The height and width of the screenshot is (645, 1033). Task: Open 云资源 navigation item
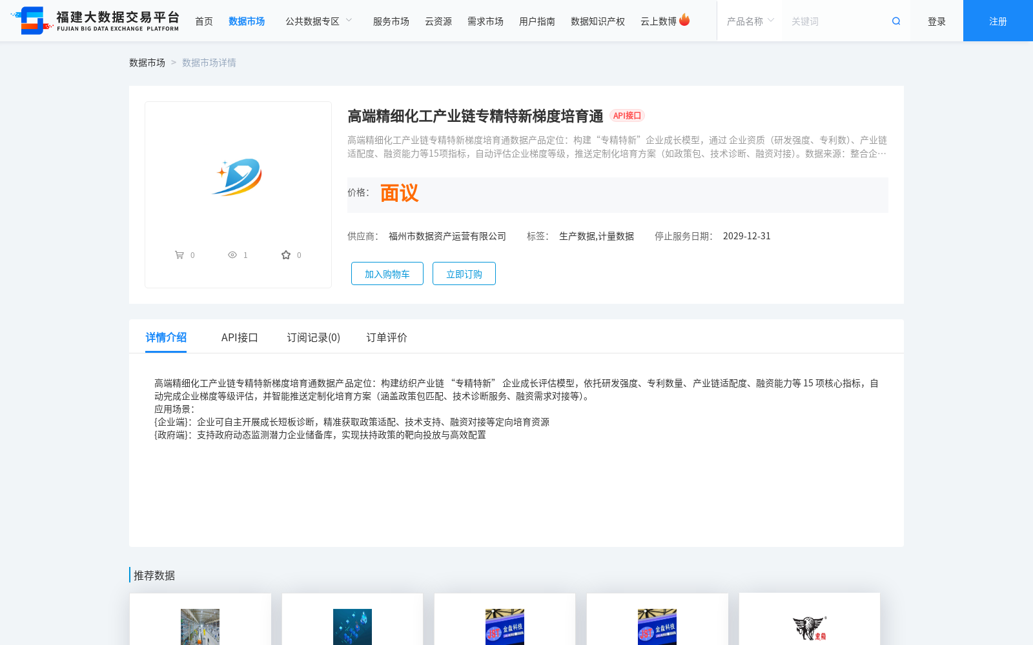tap(438, 21)
